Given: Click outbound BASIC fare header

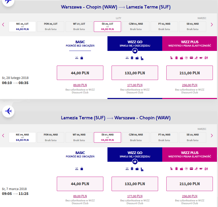Looking at the screenshot, I should [x=80, y=43].
